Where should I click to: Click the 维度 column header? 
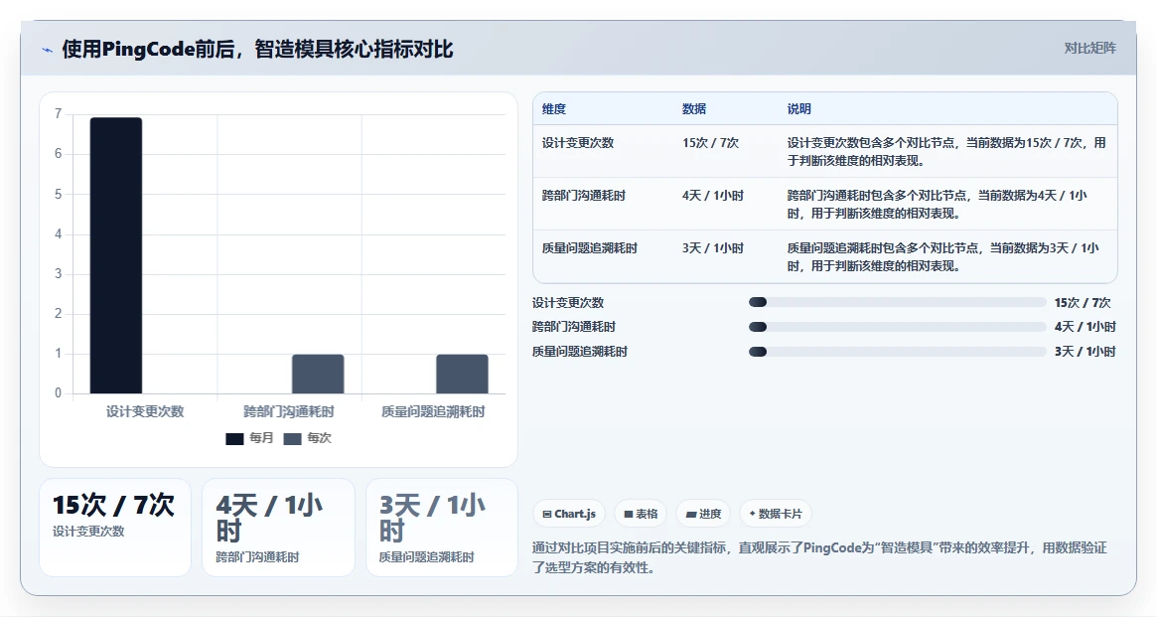click(x=554, y=109)
